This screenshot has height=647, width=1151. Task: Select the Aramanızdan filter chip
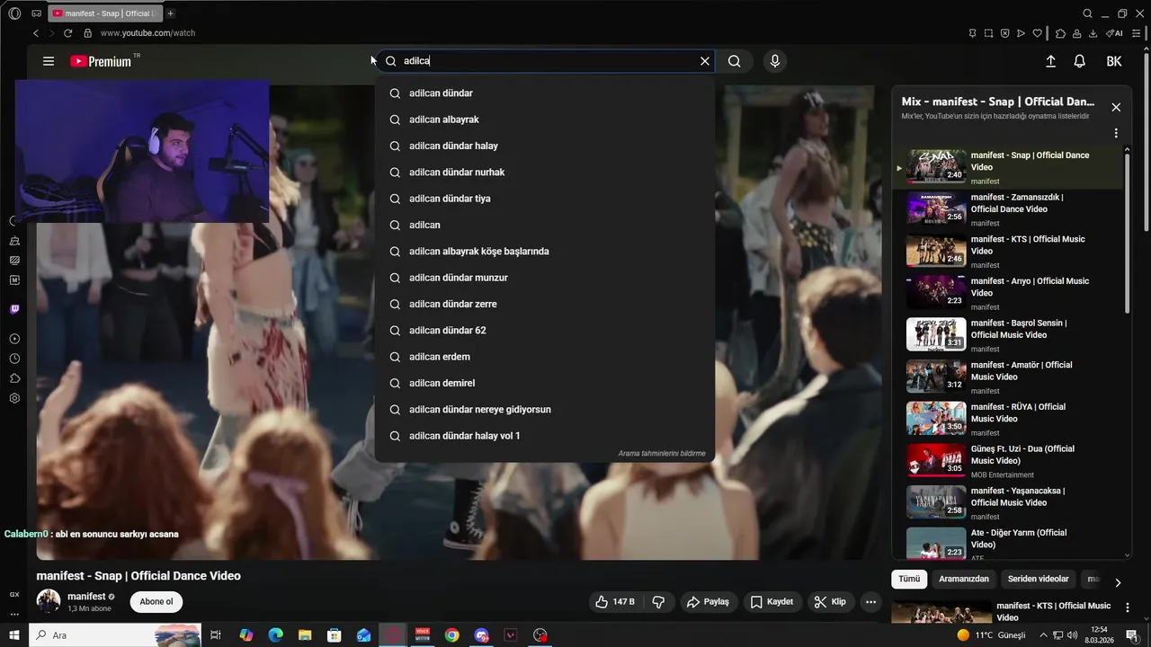click(x=964, y=580)
